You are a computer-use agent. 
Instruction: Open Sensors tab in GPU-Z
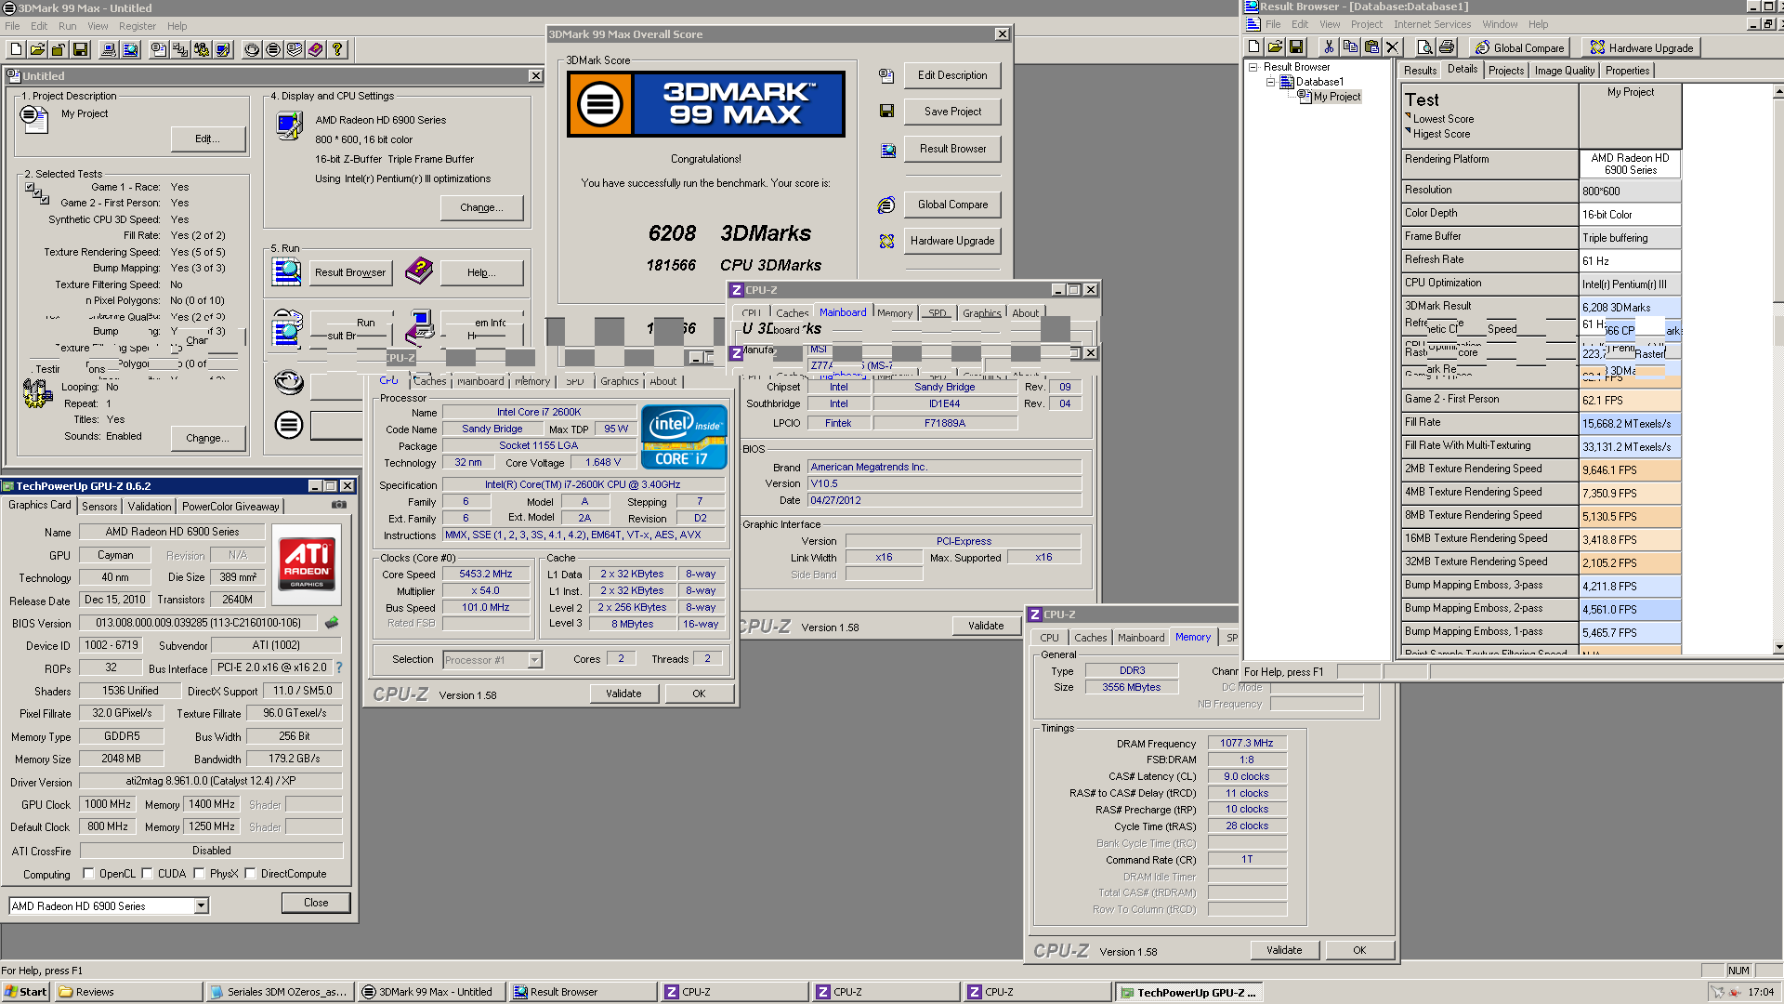tap(99, 507)
